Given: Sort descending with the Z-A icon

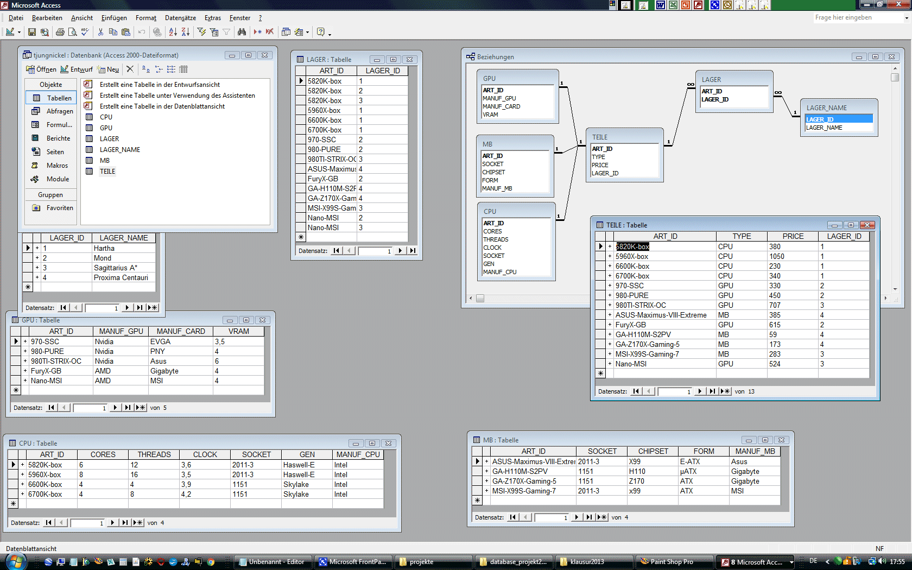Looking at the screenshot, I should 185,32.
